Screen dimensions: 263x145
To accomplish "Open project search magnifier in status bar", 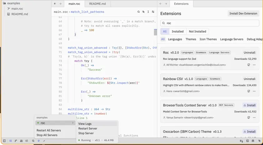I will (x=33, y=141).
